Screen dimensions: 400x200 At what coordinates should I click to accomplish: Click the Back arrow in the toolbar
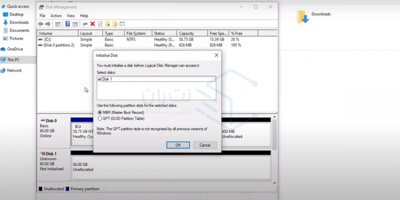[40, 24]
